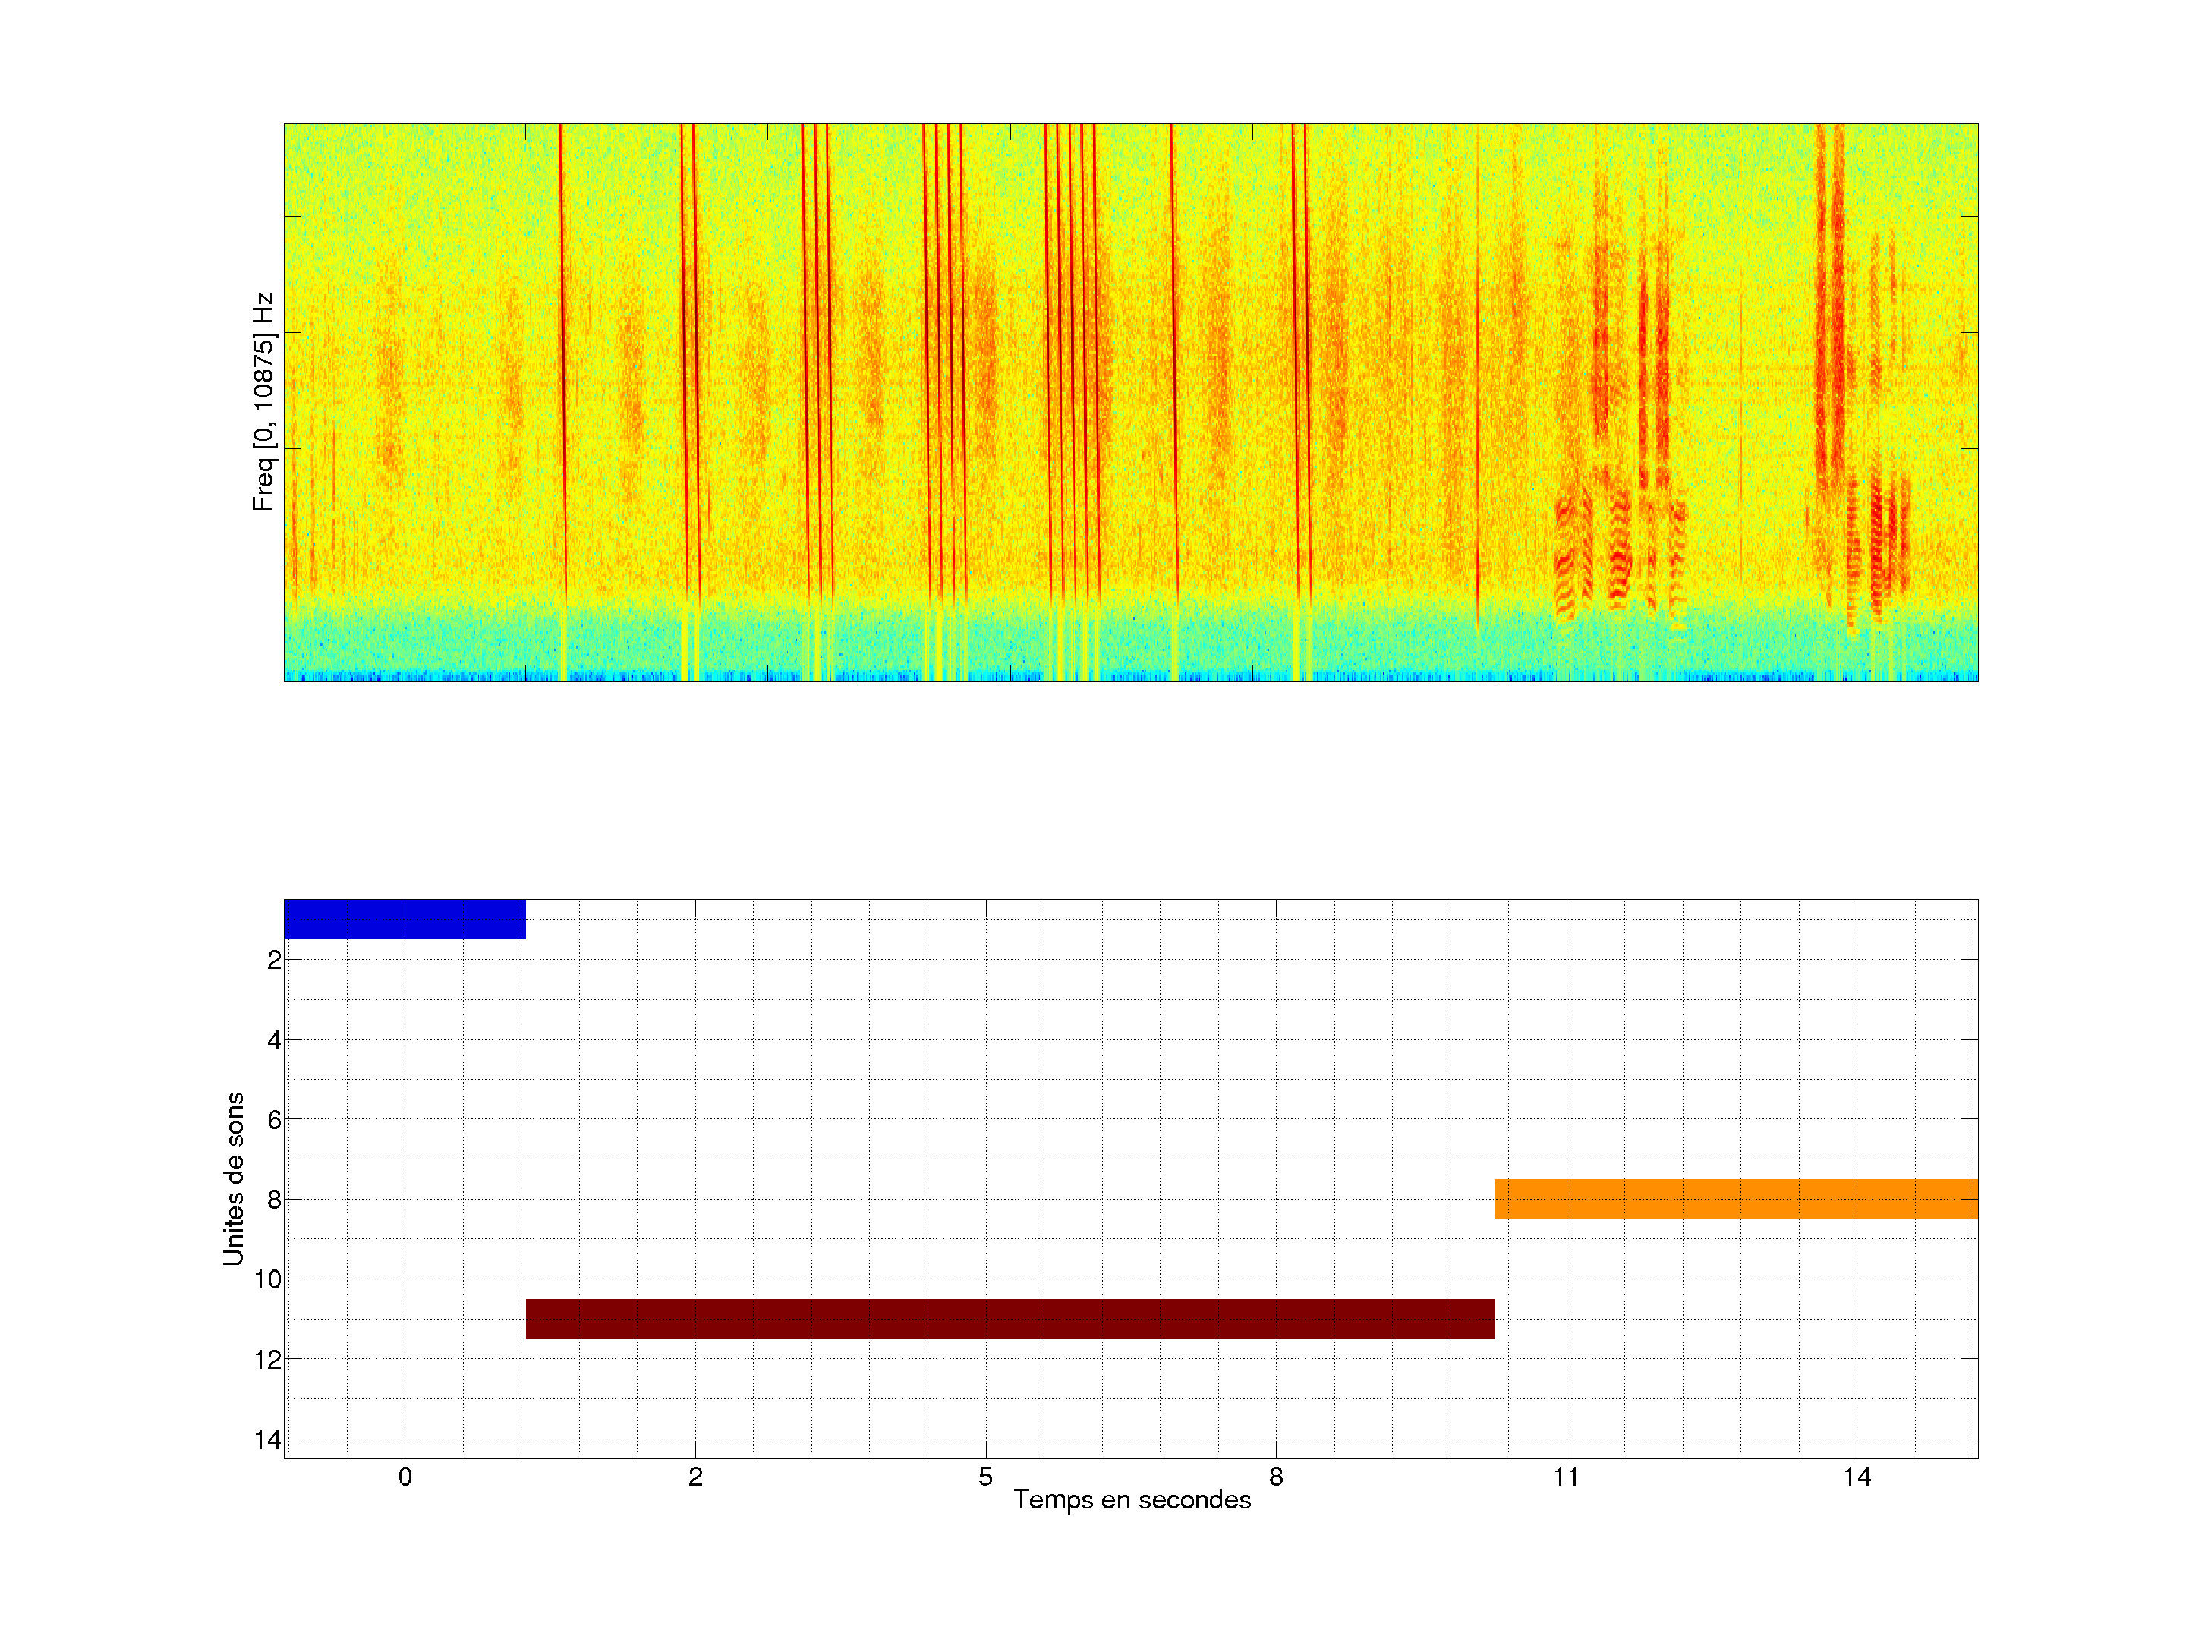Click y-axis tick label 10

coord(268,1279)
